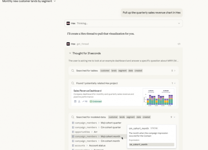Click the search icon next to Searched for tables
Screen dimensions: 208x150
point(72,71)
